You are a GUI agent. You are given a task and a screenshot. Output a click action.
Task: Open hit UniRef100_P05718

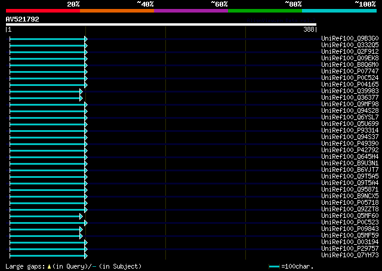350,203
